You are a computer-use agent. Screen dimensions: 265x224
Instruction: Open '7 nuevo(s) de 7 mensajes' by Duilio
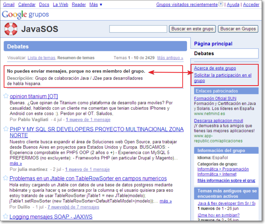point(73,207)
